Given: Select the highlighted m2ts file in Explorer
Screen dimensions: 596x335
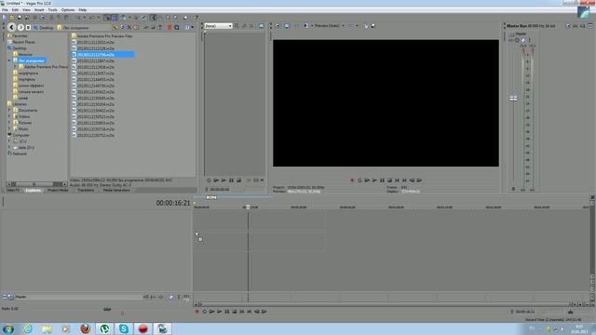Looking at the screenshot, I should (x=103, y=55).
